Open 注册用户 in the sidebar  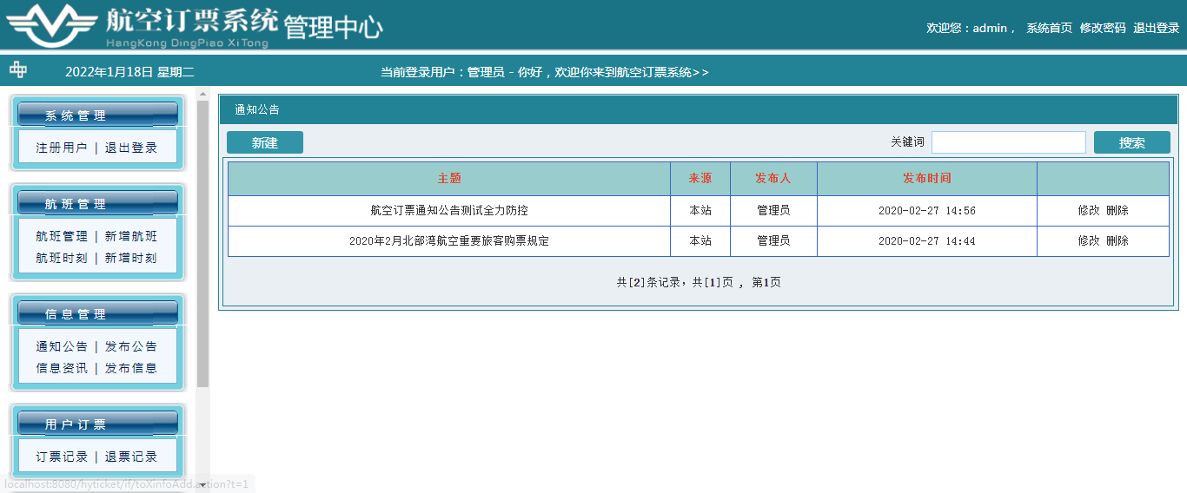pos(61,148)
